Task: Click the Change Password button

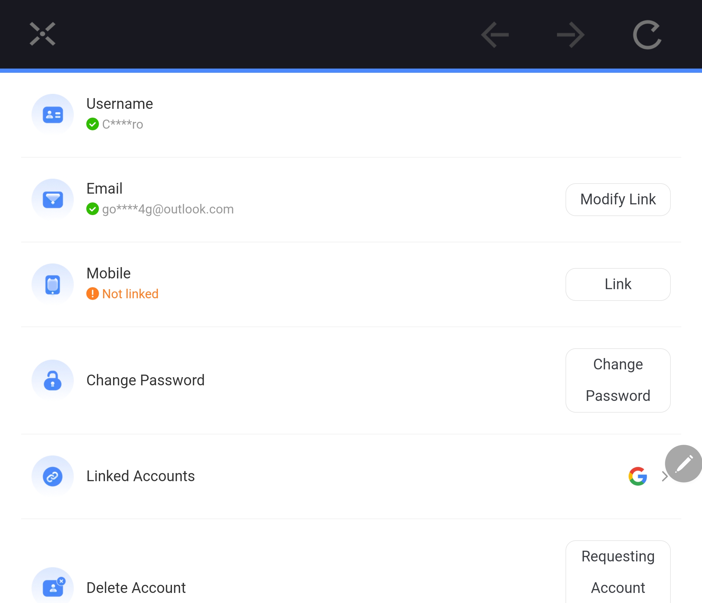Action: (x=618, y=380)
